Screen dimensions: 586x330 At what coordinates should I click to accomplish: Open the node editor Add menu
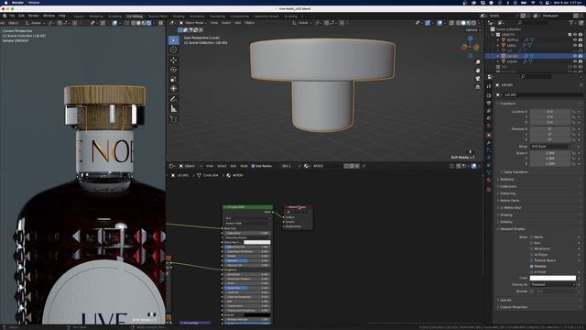[233, 166]
